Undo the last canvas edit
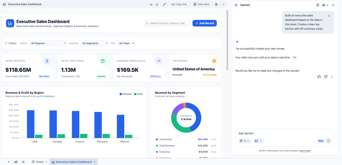 click(x=151, y=4)
